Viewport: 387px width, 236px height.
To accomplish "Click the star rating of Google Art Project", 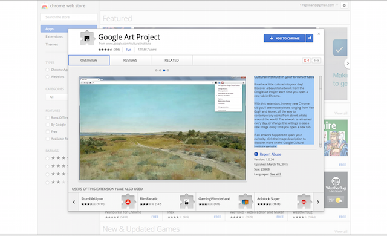I will (x=105, y=50).
